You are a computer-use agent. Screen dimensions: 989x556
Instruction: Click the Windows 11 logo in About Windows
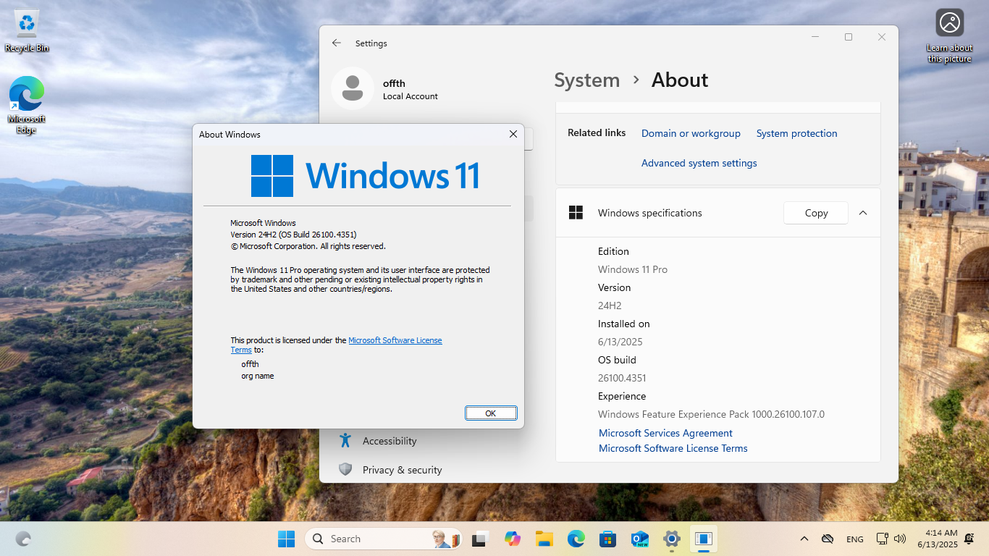366,176
